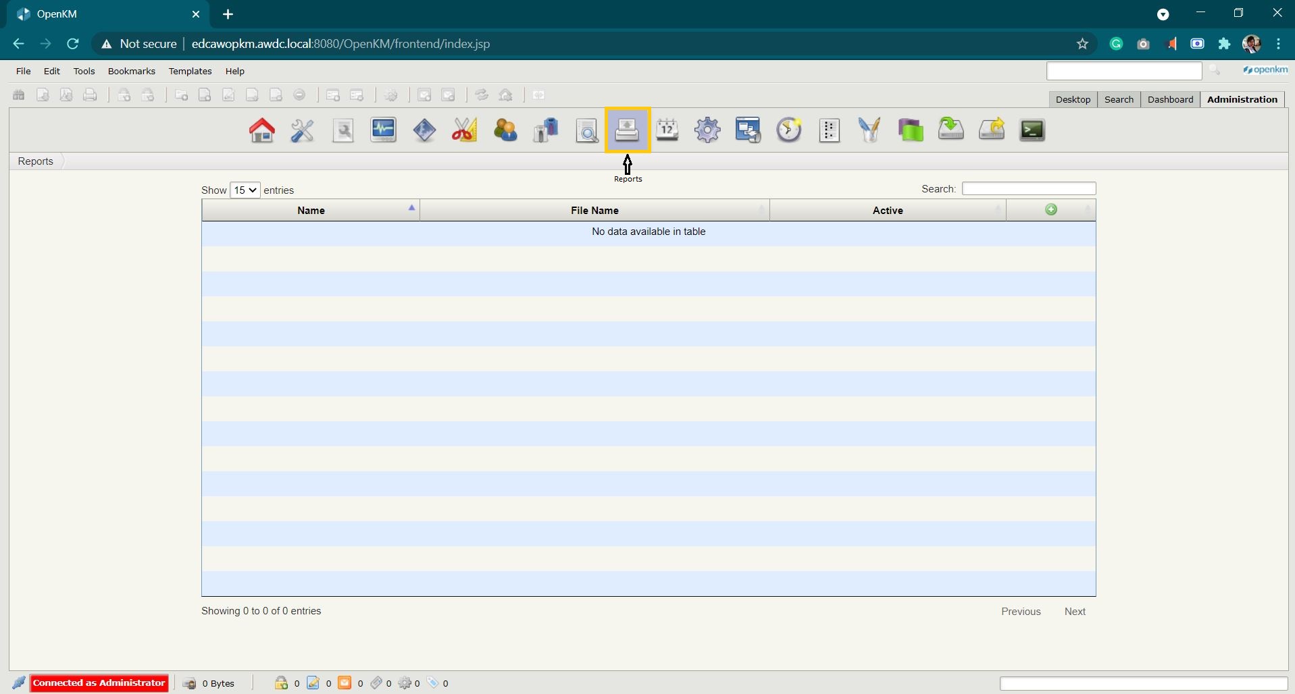
Task: Click the refresh arrows toolbar icon
Action: tap(482, 95)
